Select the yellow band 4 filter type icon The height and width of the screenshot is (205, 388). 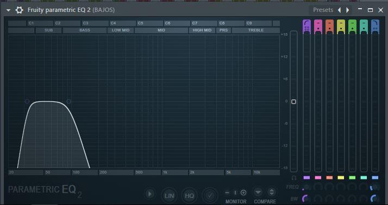341,26
